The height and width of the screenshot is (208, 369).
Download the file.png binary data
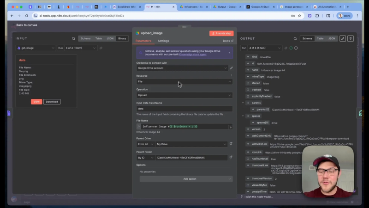click(x=52, y=102)
